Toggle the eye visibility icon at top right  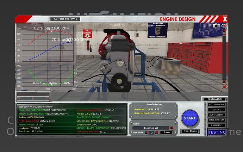223,26
